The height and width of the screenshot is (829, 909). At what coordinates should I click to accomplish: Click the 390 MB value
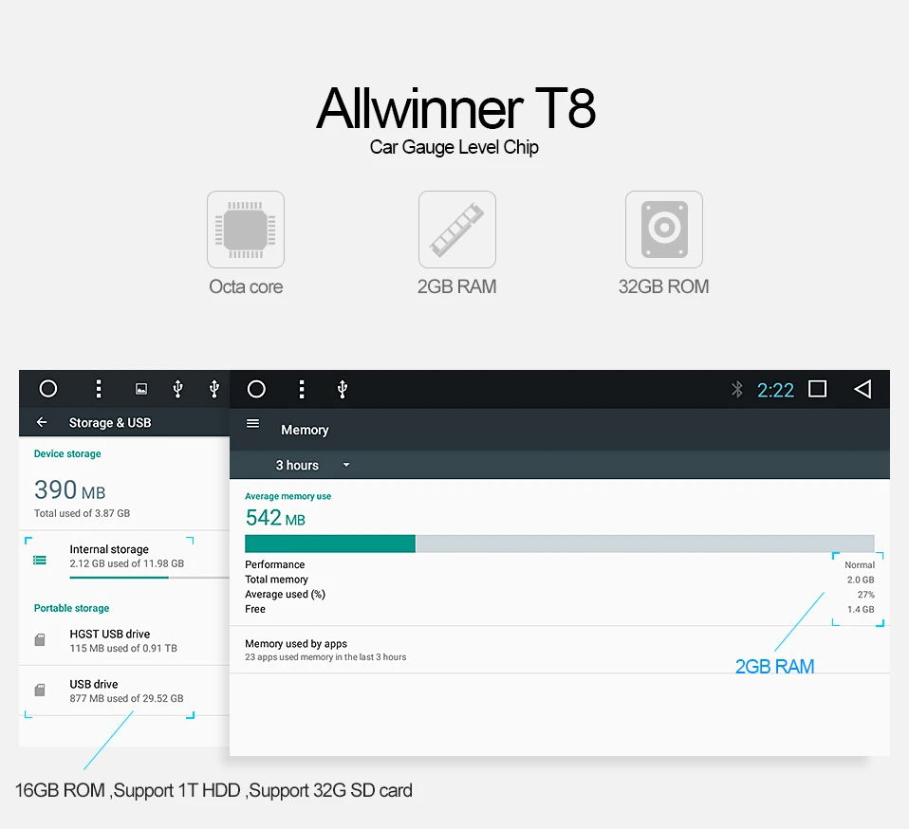(69, 490)
